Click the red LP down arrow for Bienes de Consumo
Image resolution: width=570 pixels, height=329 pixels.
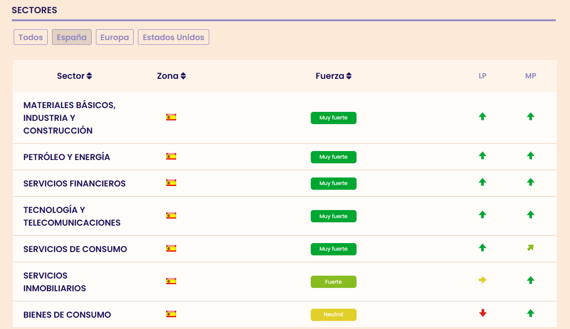point(482,313)
